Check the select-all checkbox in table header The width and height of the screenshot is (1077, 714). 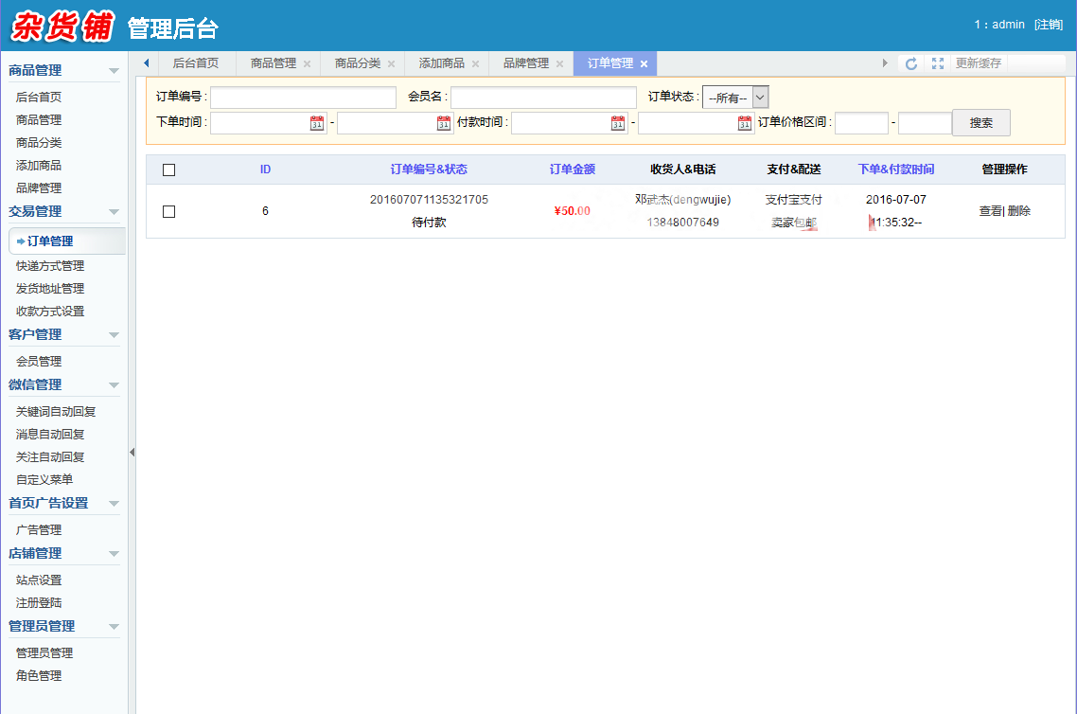tap(169, 170)
